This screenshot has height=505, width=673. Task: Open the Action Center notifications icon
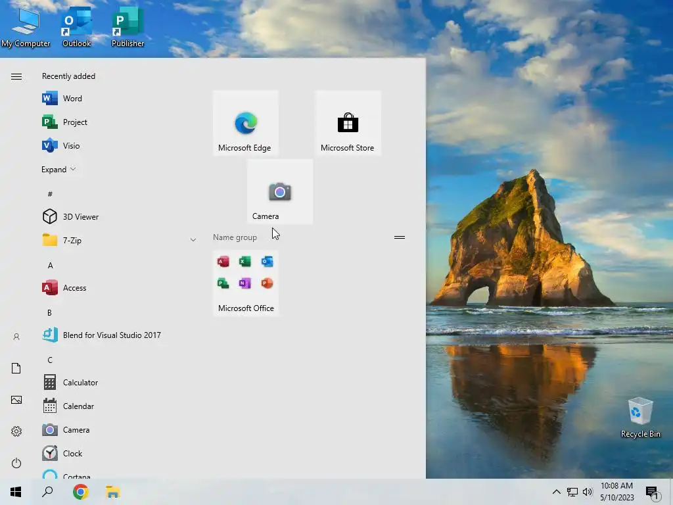pos(652,492)
